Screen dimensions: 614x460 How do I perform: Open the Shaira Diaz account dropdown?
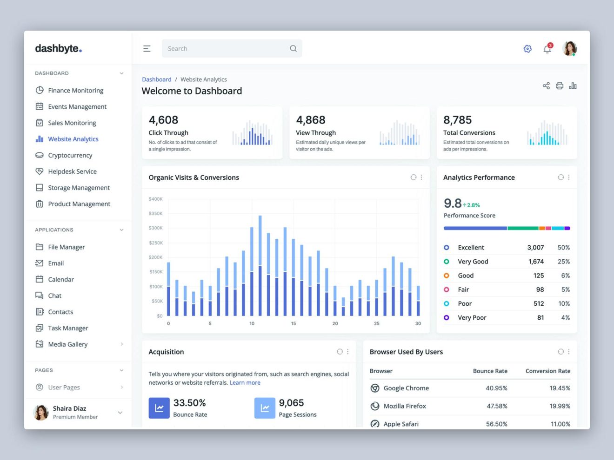click(x=120, y=413)
